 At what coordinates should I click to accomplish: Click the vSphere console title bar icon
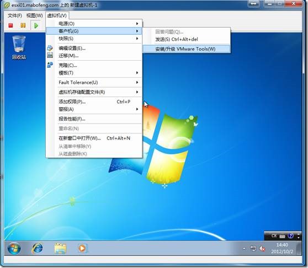coord(7,5)
